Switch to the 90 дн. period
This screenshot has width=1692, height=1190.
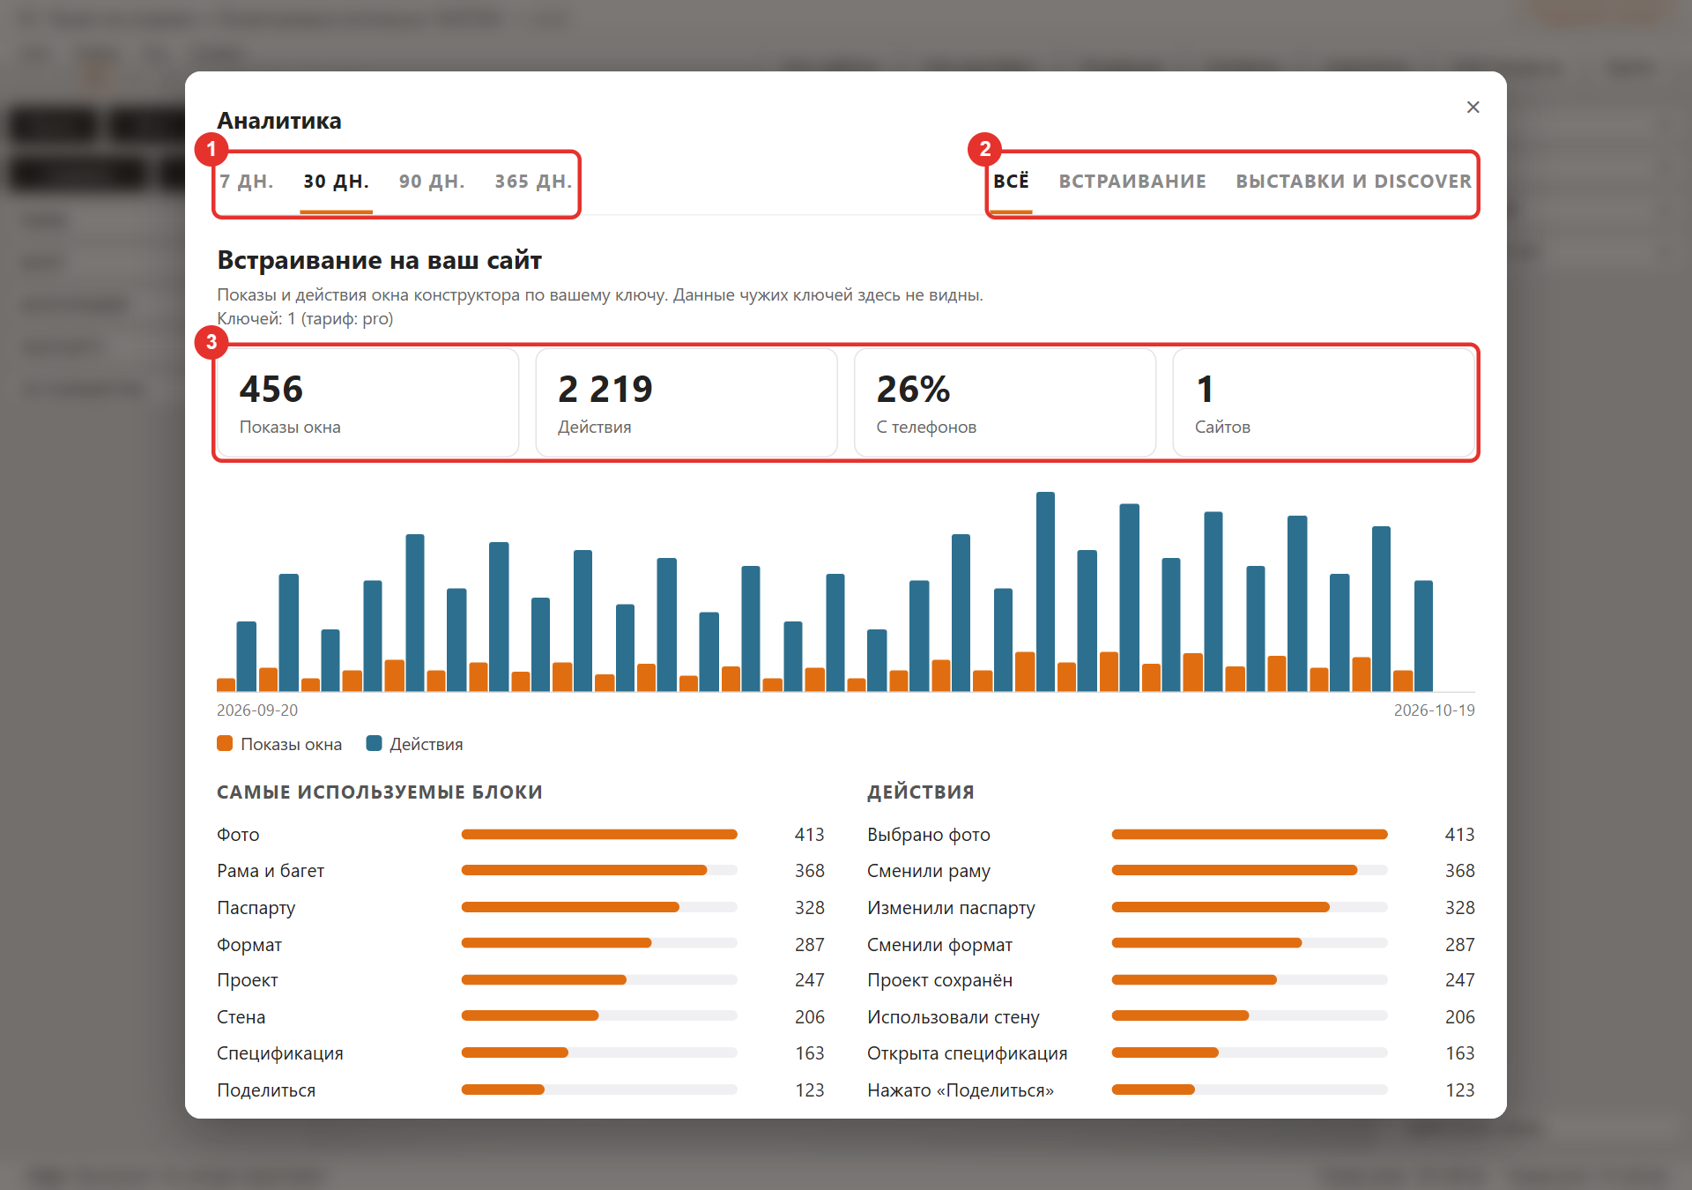click(x=431, y=182)
